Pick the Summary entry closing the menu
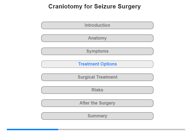 pos(97,116)
